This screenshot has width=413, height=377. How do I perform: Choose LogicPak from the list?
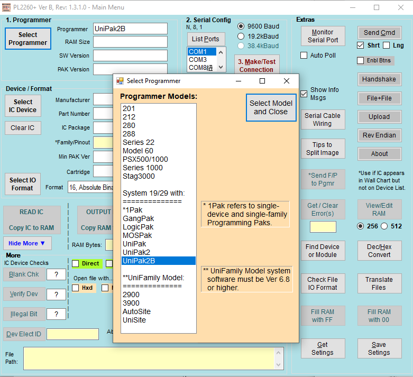pyautogui.click(x=158, y=227)
